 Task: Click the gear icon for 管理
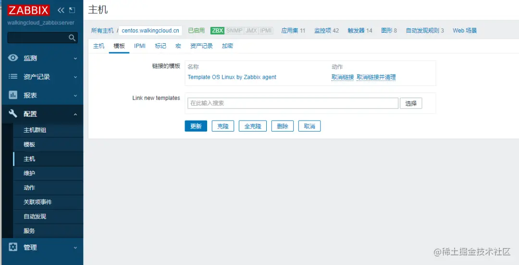click(x=13, y=247)
